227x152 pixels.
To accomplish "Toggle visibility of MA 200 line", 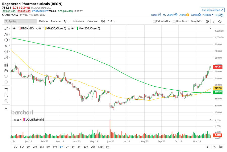I will [72, 28].
